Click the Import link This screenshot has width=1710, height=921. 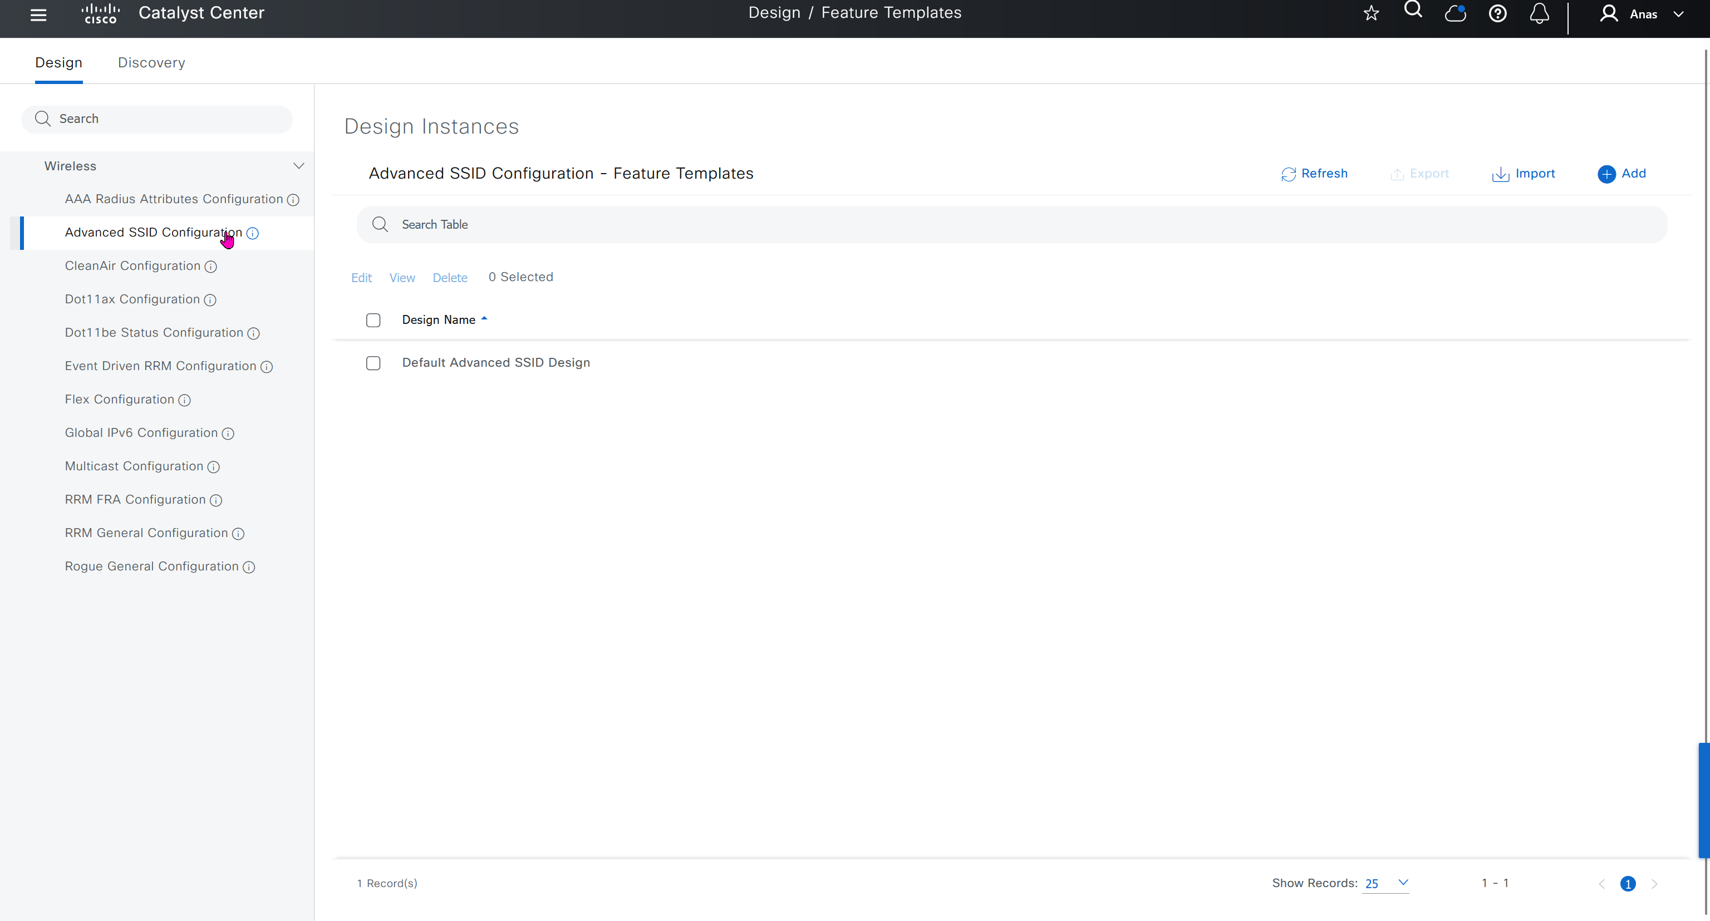[x=1524, y=174]
